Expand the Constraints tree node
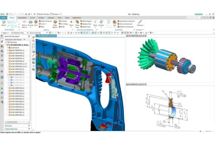The image size is (215, 146). 8,48
